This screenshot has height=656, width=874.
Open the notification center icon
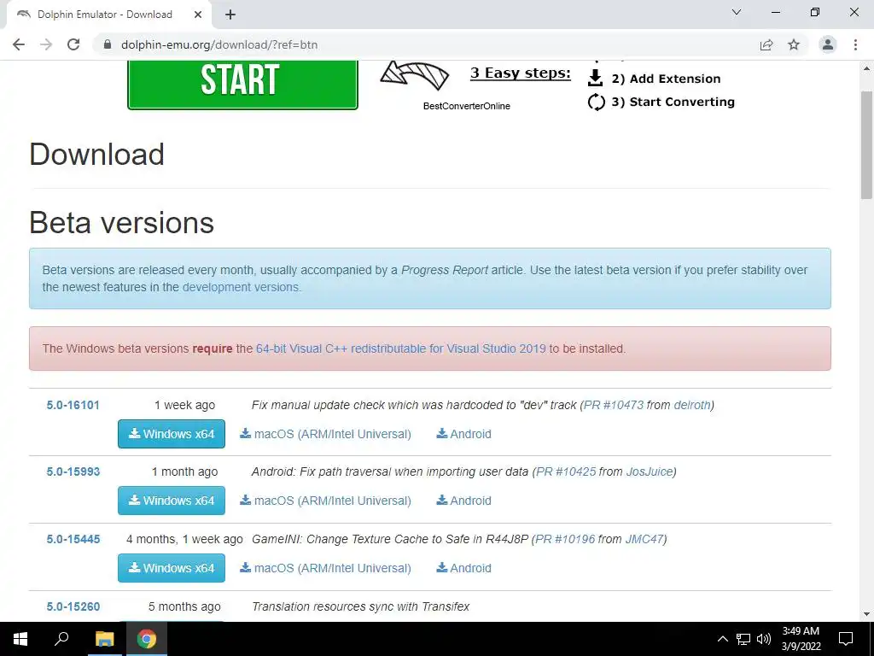point(846,639)
